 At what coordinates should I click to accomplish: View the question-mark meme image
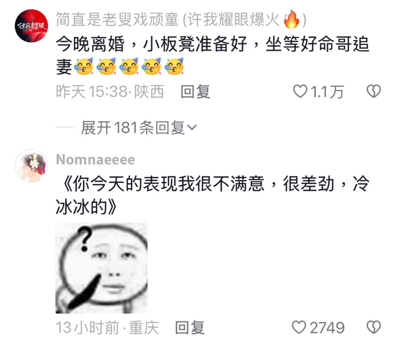101,268
